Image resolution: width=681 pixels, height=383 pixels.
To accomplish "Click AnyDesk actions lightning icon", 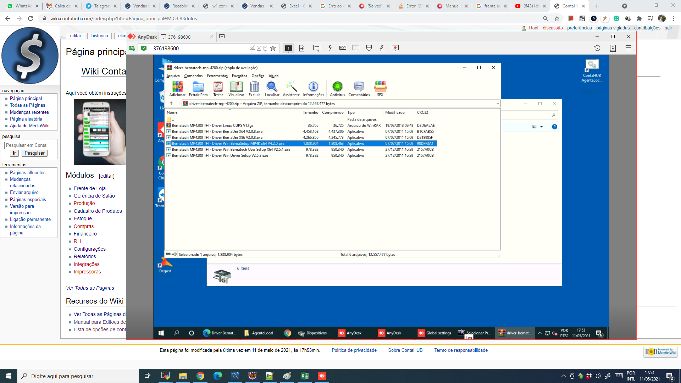I will 330,48.
